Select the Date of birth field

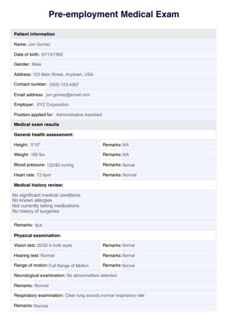point(52,55)
